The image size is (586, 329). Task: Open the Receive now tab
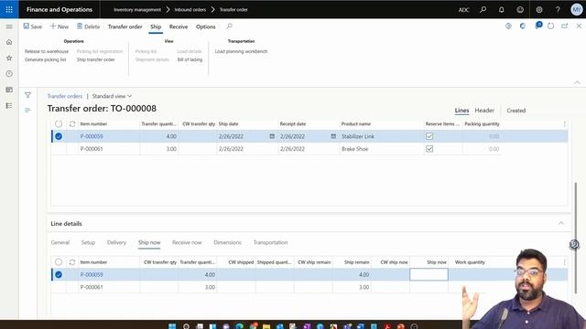pyautogui.click(x=187, y=242)
